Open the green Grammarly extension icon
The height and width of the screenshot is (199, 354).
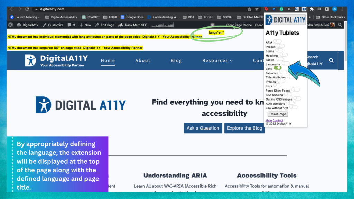281,9
